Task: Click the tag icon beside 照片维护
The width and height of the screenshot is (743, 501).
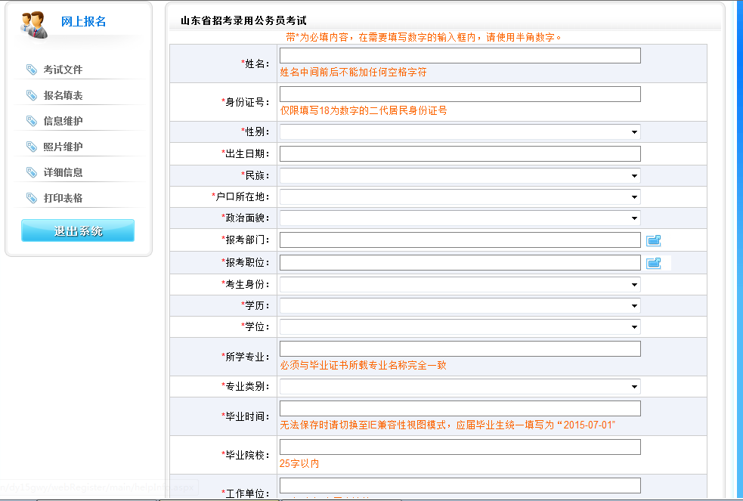Action: [30, 146]
